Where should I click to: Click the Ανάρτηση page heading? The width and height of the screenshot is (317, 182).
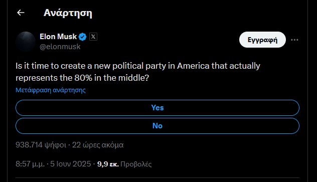[x=68, y=13]
